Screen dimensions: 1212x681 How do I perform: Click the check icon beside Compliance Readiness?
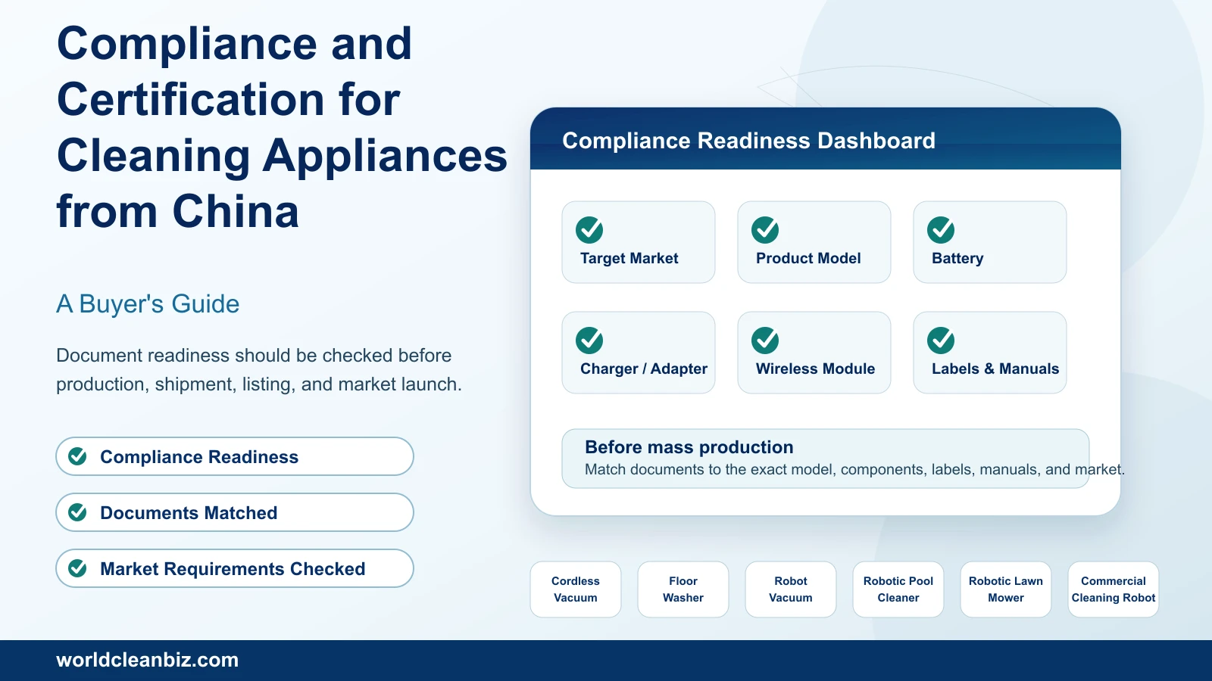pos(77,456)
